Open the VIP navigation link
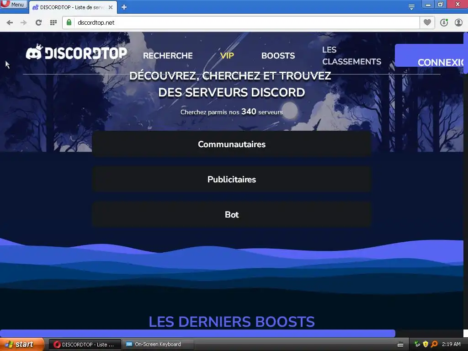This screenshot has width=468, height=351. click(x=227, y=56)
